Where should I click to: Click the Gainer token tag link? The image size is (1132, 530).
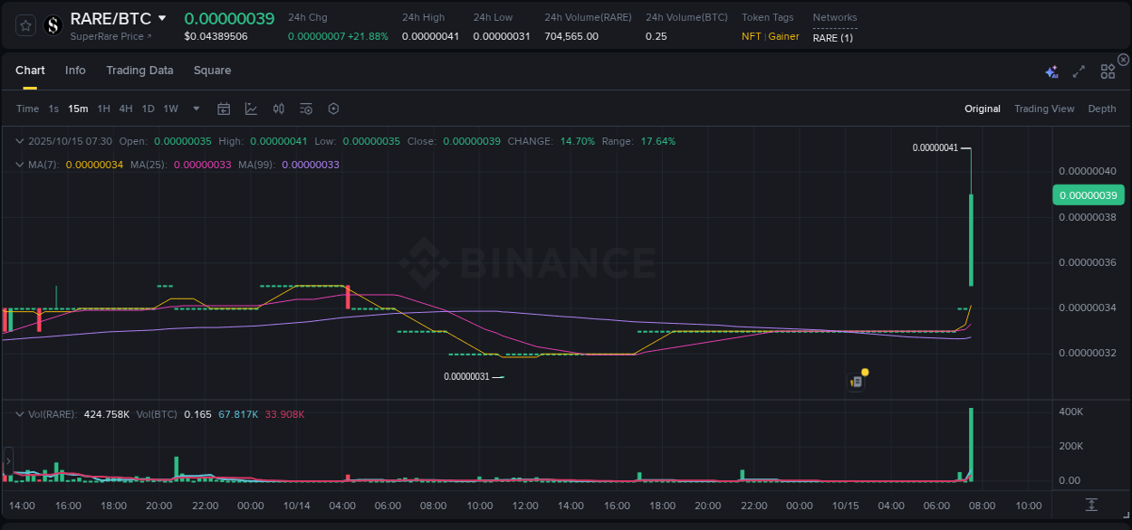(782, 37)
